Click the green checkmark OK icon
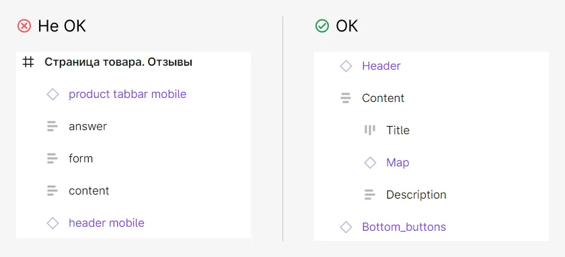The image size is (565, 257). click(322, 26)
